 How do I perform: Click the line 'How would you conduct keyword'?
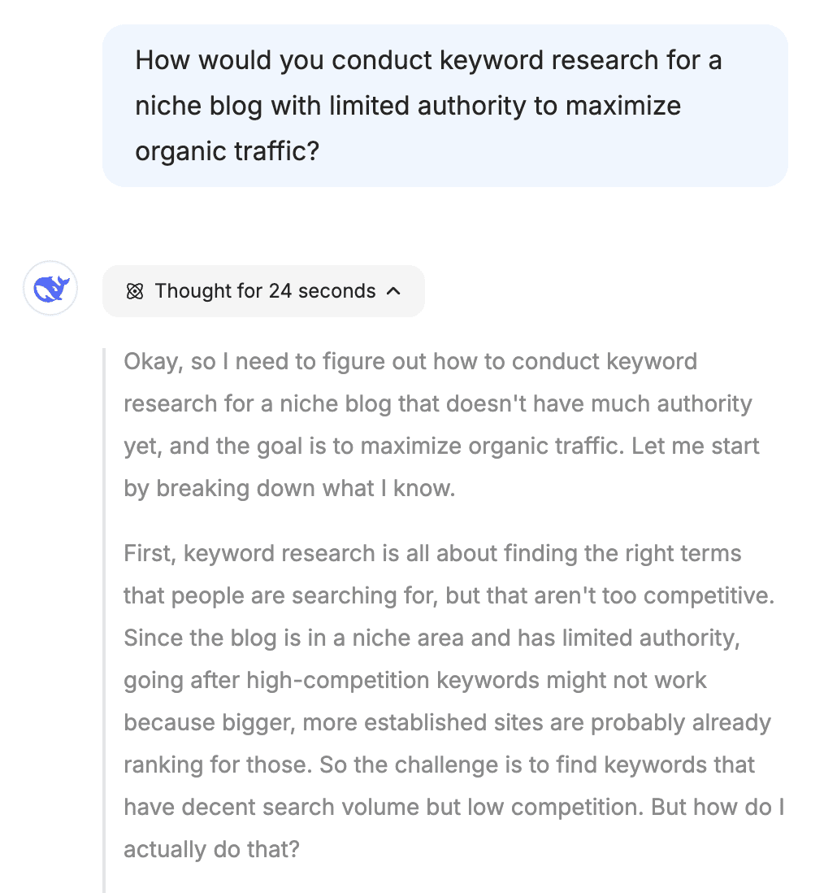click(x=428, y=60)
